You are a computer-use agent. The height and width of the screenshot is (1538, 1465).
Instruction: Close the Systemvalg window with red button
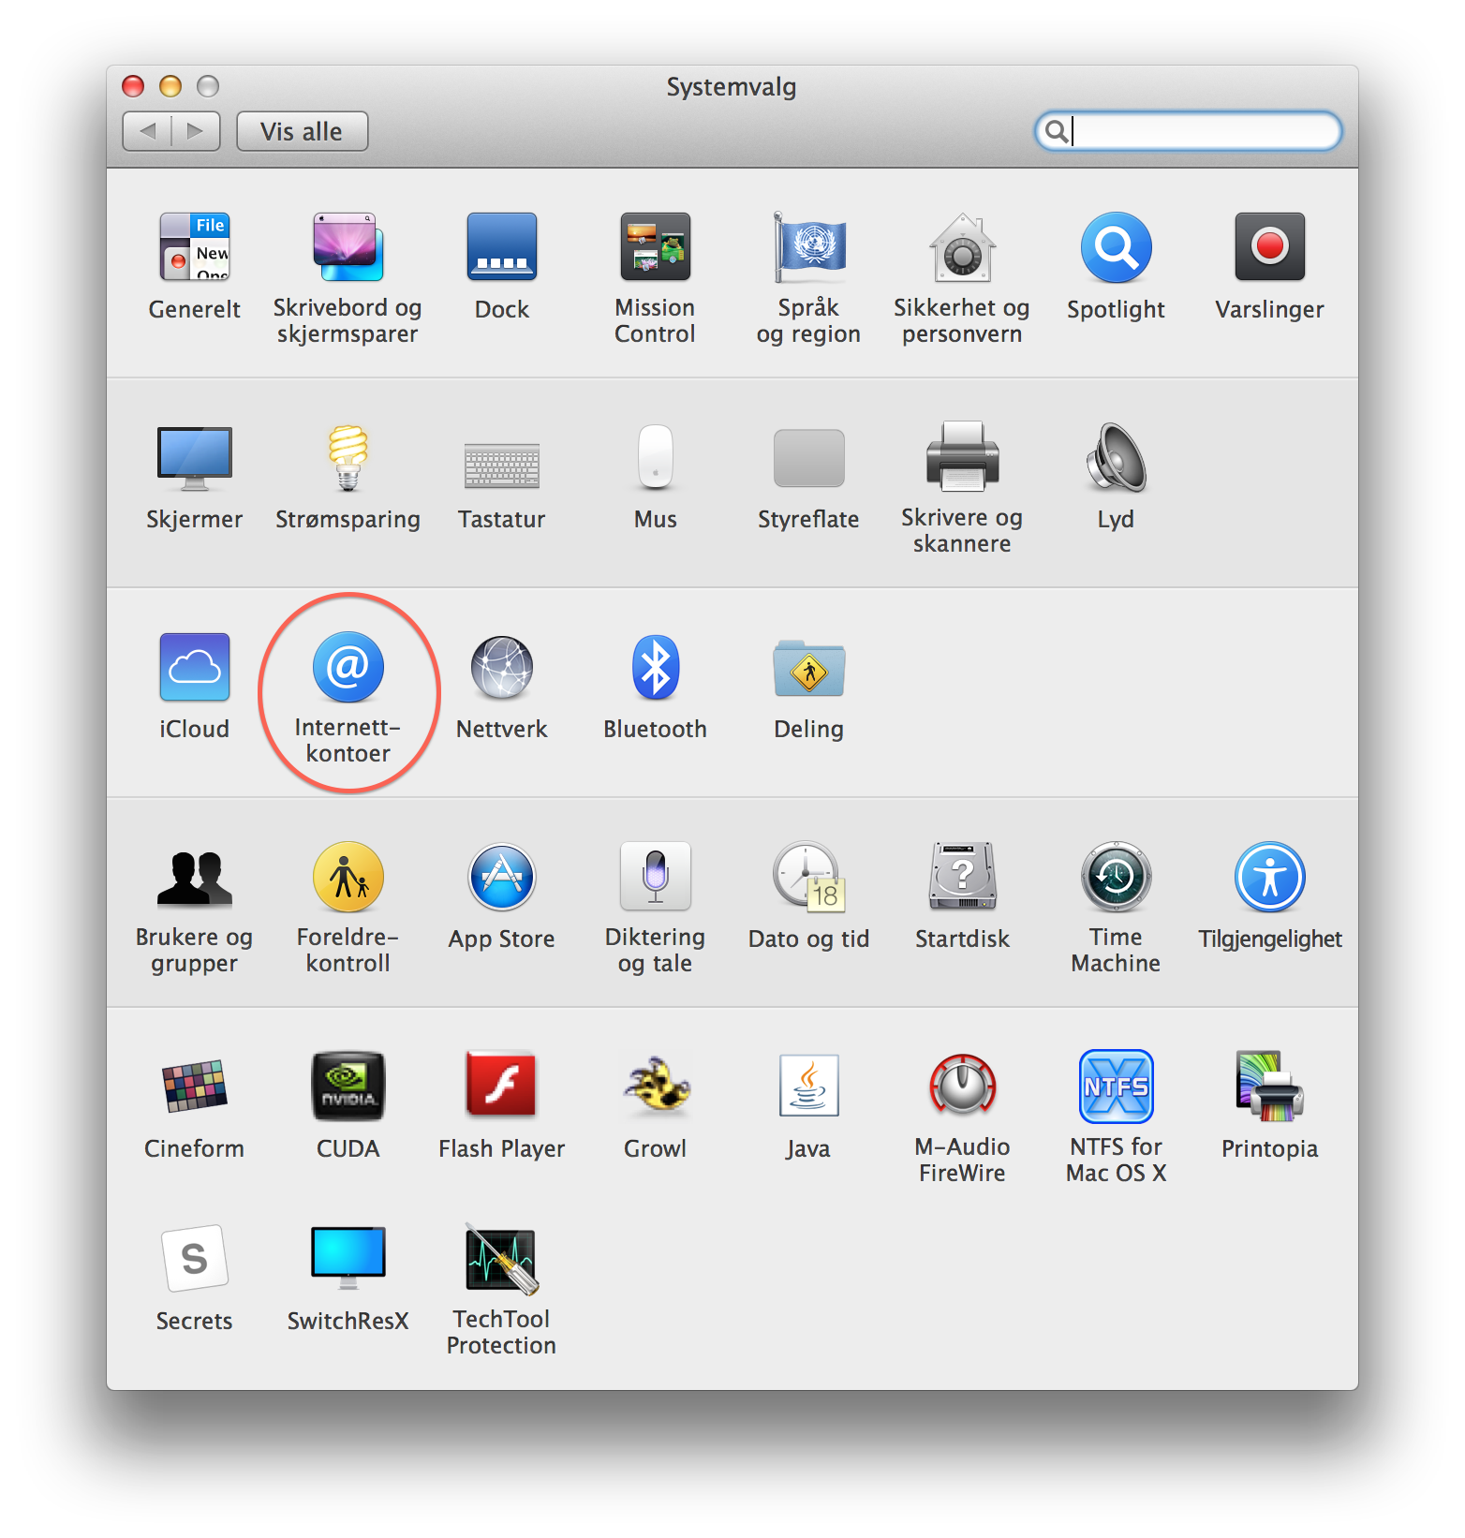tap(133, 86)
